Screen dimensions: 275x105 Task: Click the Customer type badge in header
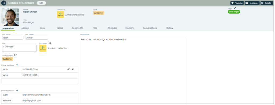click(99, 13)
